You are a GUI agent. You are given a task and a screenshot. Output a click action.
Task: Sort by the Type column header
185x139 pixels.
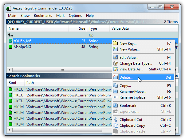(98, 28)
